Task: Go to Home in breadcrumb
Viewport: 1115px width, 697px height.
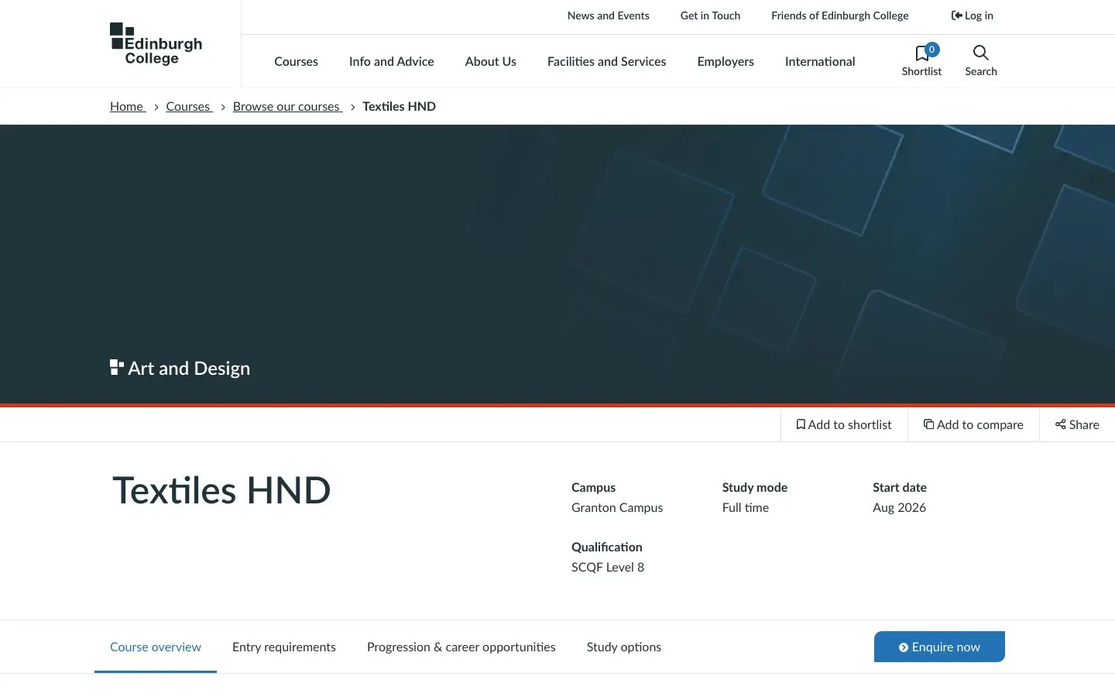Action: click(x=128, y=106)
